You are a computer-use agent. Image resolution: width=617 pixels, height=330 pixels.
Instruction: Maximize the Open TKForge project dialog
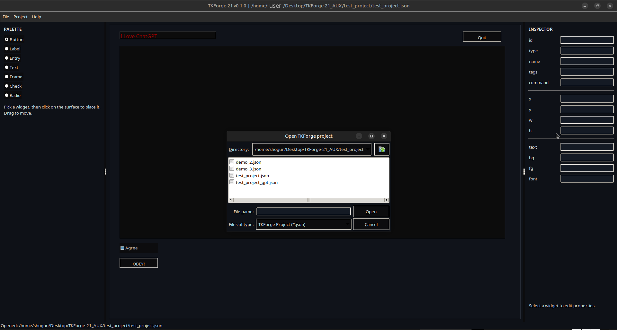click(371, 136)
